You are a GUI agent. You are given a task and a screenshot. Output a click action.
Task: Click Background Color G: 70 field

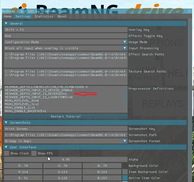(x=63, y=166)
